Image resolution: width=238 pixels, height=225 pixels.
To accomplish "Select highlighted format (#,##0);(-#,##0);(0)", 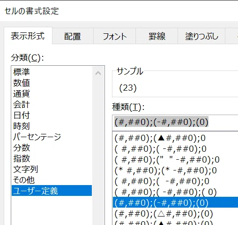I will click(175, 202).
